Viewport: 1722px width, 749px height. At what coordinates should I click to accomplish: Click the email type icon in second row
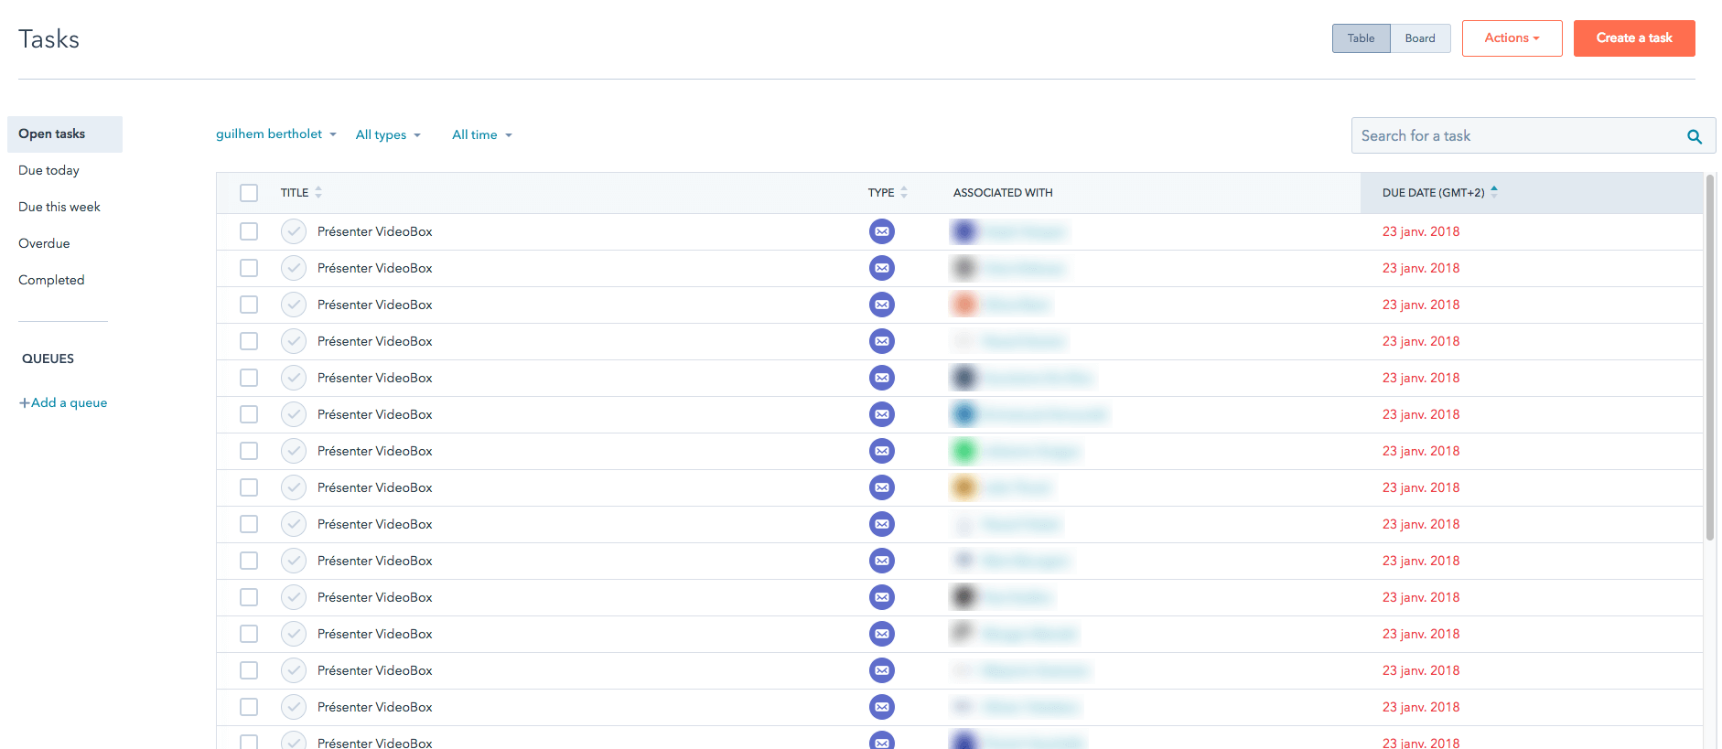(882, 268)
